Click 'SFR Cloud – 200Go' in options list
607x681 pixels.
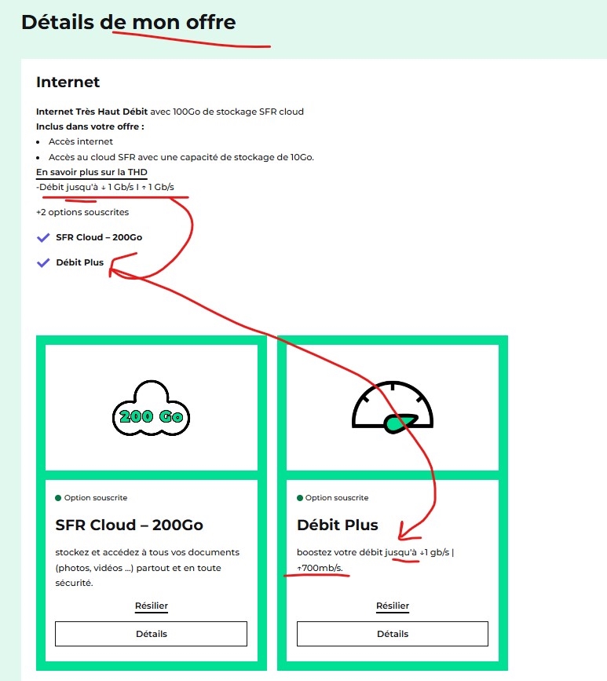[99, 237]
